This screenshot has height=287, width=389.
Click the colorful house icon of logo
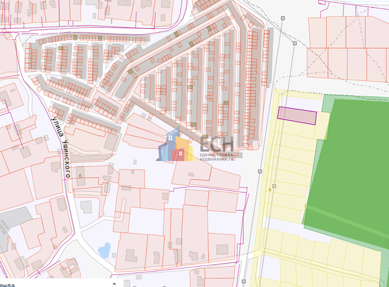pyautogui.click(x=174, y=147)
